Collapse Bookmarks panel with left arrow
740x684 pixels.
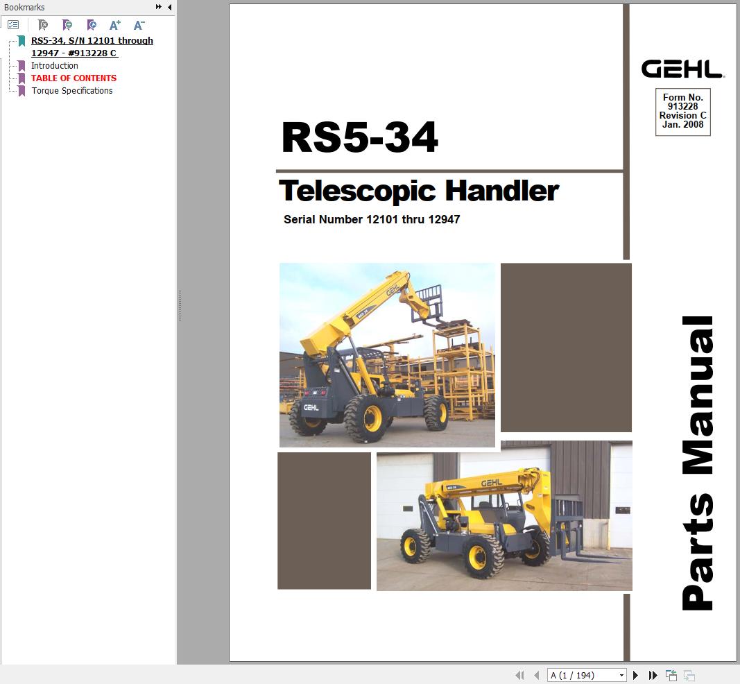tap(169, 7)
